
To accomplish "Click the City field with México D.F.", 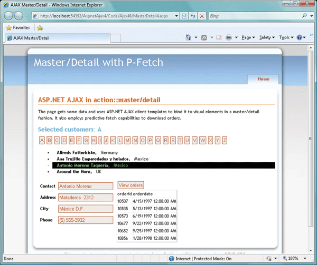I will click(86, 209).
